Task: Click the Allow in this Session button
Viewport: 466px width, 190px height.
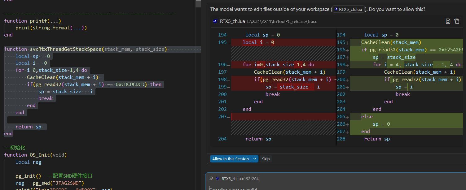Action: [x=230, y=159]
